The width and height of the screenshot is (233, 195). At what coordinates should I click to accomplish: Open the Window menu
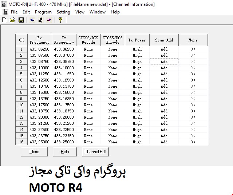(x=98, y=12)
